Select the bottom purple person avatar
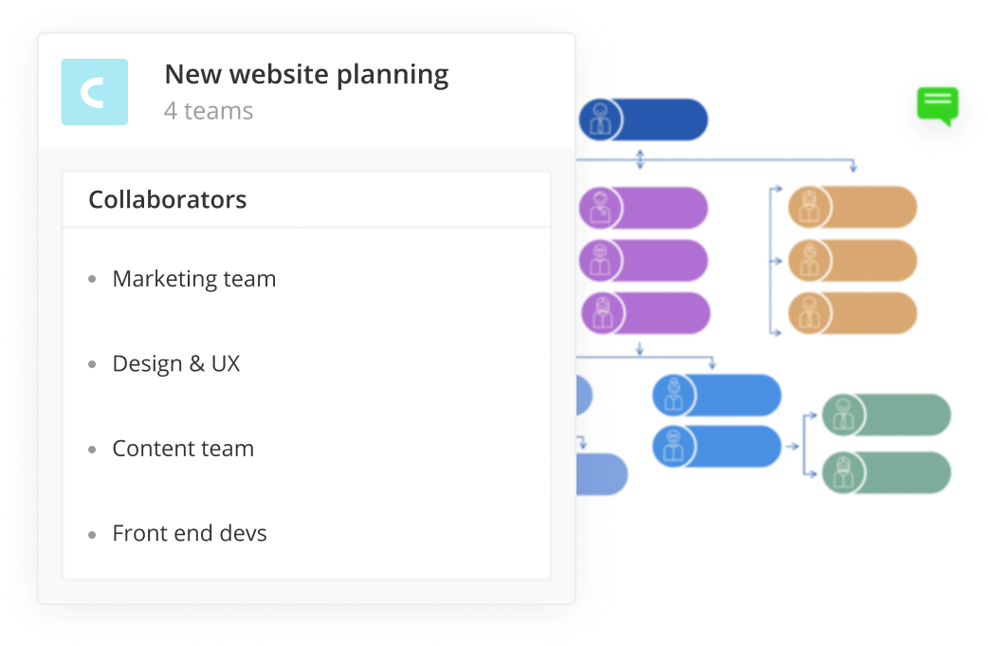The height and width of the screenshot is (646, 988). (602, 313)
